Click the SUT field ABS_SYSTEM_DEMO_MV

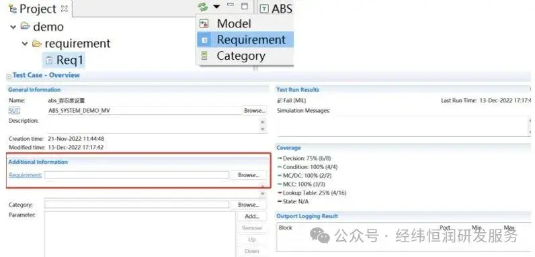click(145, 111)
